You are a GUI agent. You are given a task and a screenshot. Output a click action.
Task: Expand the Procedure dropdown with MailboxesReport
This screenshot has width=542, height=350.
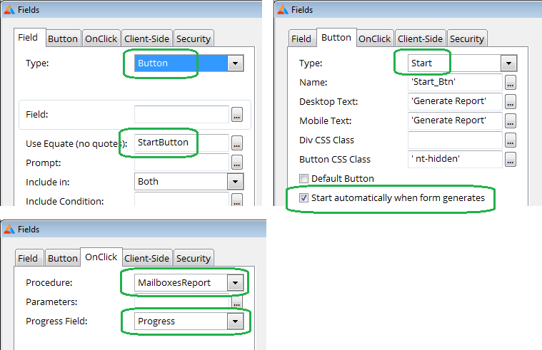tap(236, 283)
